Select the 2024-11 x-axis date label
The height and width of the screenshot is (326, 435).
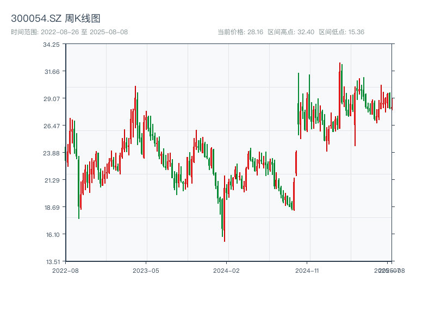point(307,270)
